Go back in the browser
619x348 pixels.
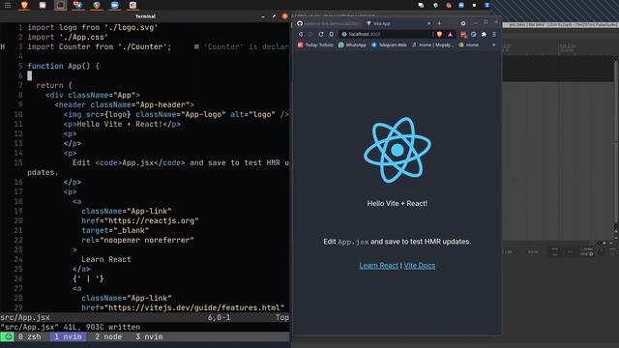point(301,35)
